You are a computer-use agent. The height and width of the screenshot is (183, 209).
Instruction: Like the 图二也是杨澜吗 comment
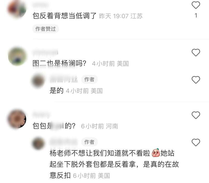coord(196,53)
